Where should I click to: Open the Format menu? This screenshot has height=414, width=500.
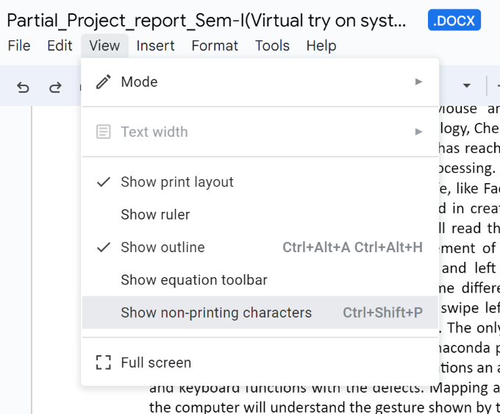pos(215,46)
